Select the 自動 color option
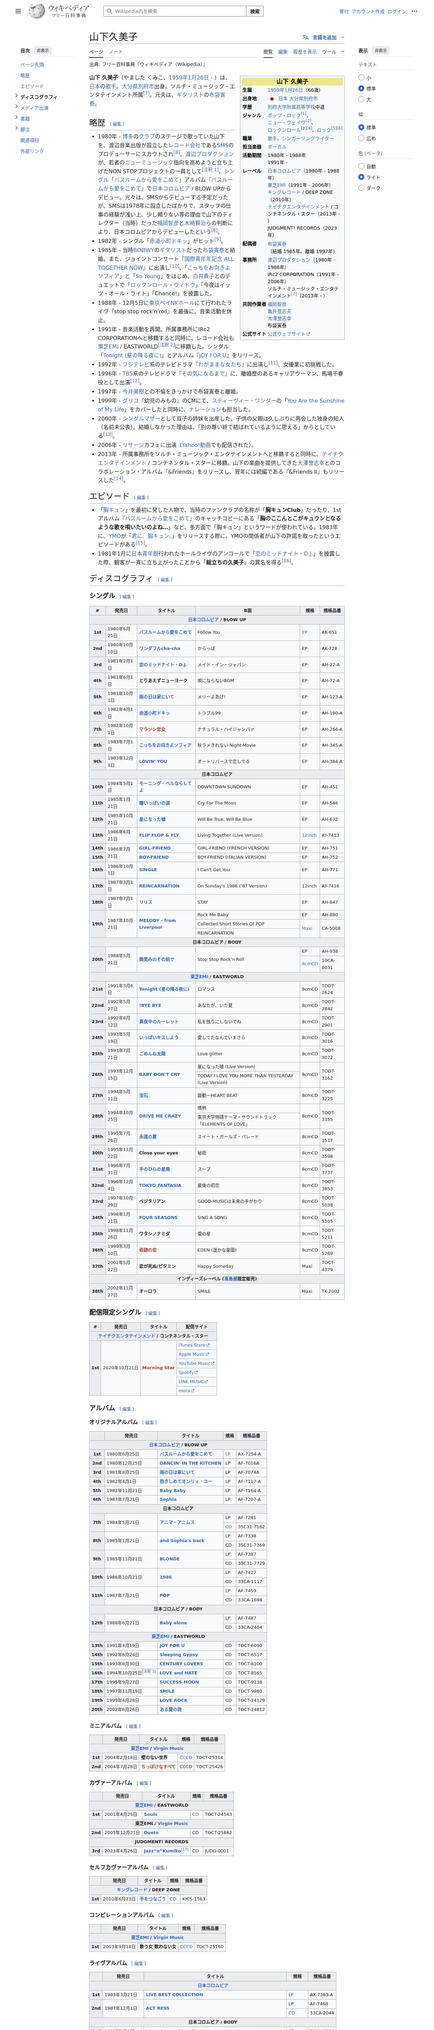434x2030 pixels. 362,166
